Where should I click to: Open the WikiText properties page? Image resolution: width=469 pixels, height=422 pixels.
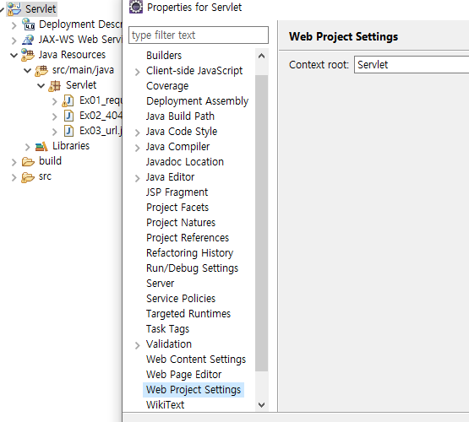click(x=165, y=405)
